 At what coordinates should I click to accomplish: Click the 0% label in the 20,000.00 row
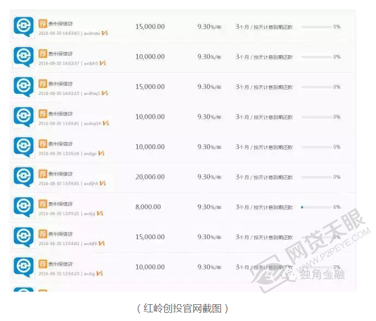337,177
